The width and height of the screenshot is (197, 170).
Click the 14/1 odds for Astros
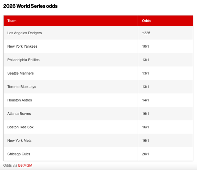click(145, 100)
